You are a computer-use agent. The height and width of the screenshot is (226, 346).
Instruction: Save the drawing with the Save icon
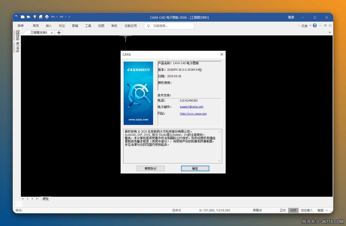(35, 17)
